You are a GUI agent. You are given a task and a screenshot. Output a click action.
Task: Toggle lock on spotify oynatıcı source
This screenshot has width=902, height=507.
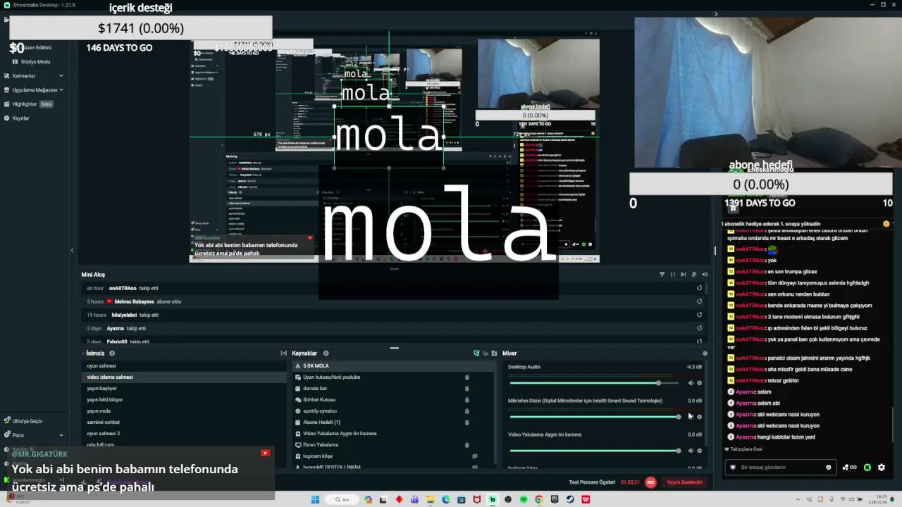tap(467, 411)
